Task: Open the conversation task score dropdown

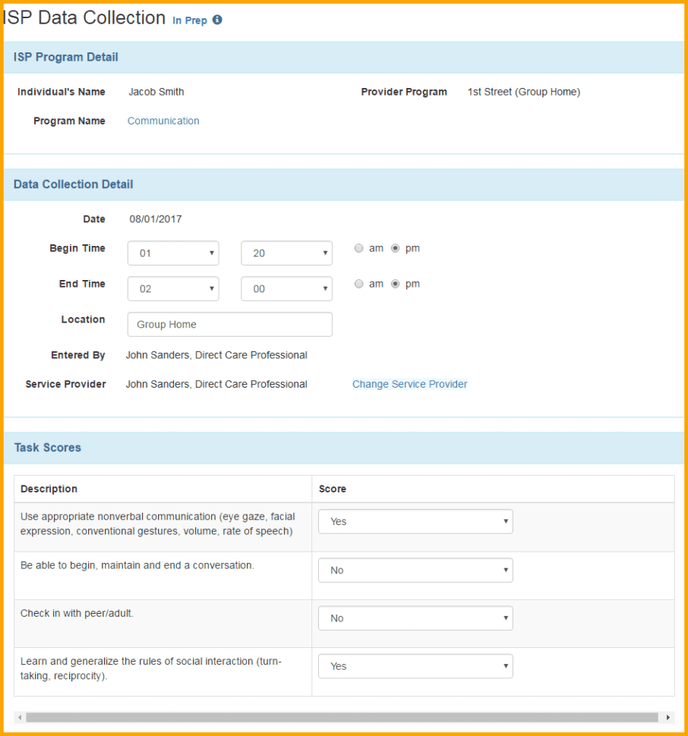Action: tap(415, 570)
